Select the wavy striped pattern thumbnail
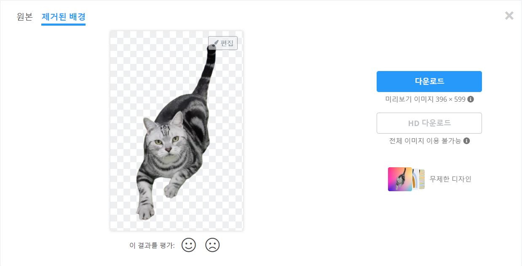Viewport: 522px width, 266px height. 422,179
